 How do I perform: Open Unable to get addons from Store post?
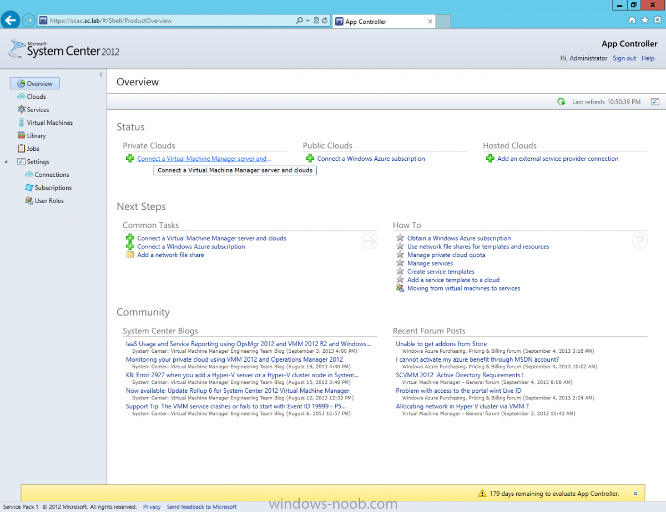click(x=441, y=344)
